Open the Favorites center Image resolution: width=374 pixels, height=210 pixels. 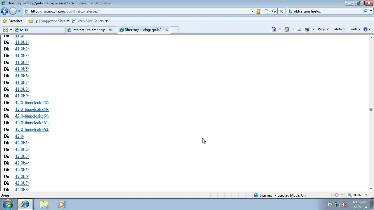(x=12, y=21)
